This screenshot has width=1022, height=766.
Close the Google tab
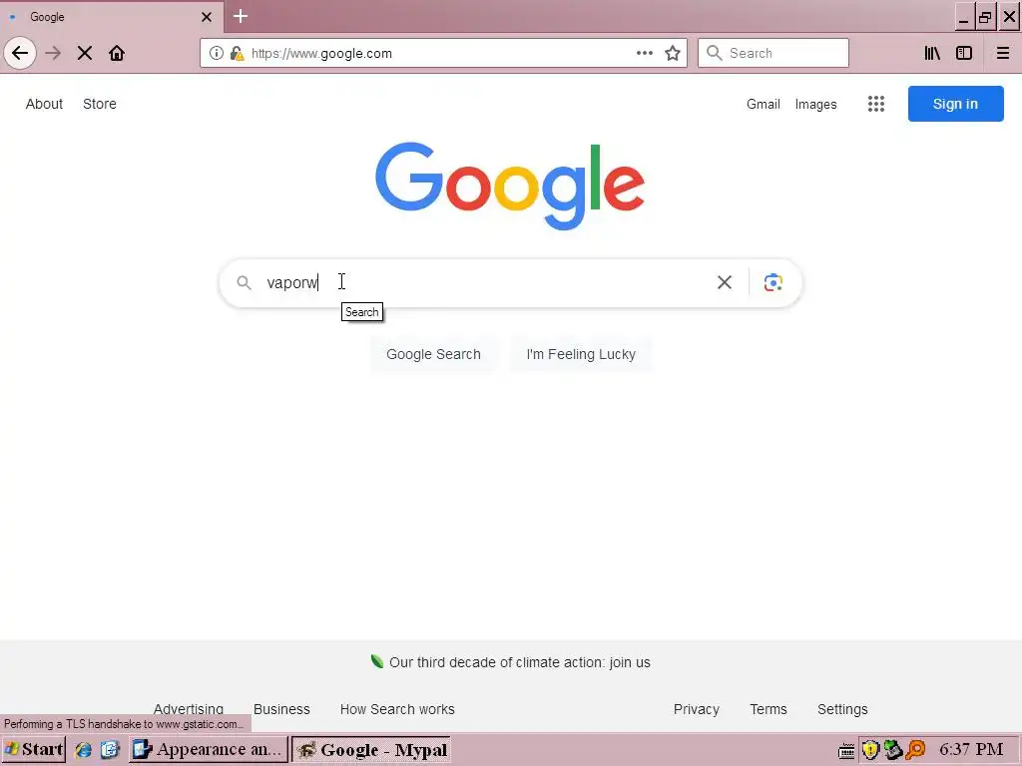[207, 17]
